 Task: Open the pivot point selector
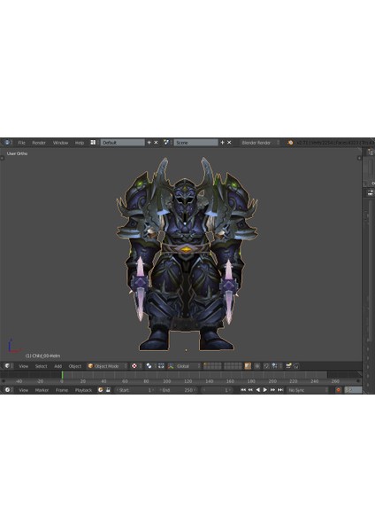click(x=150, y=366)
